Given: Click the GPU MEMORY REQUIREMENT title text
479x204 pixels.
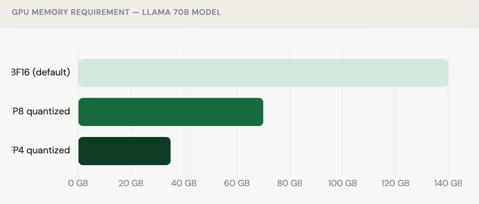Looking at the screenshot, I should pyautogui.click(x=71, y=12).
